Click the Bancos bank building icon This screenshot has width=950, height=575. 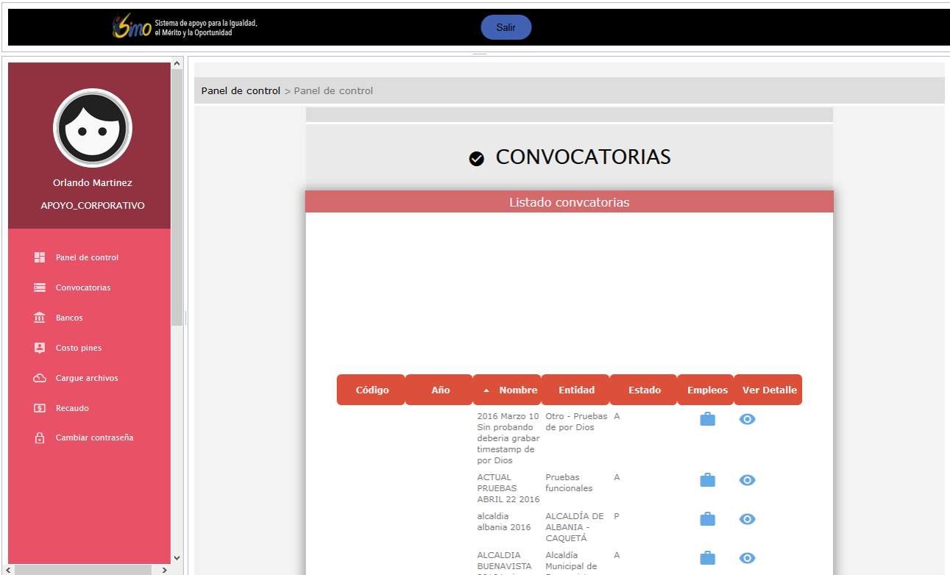(40, 318)
